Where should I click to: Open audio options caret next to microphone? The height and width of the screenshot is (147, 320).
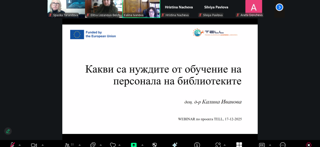tap(20, 145)
